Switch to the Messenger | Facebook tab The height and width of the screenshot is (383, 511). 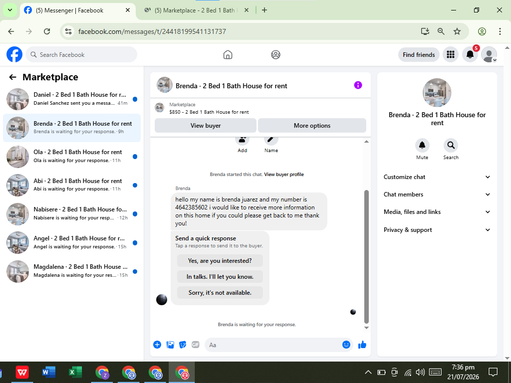(x=77, y=10)
